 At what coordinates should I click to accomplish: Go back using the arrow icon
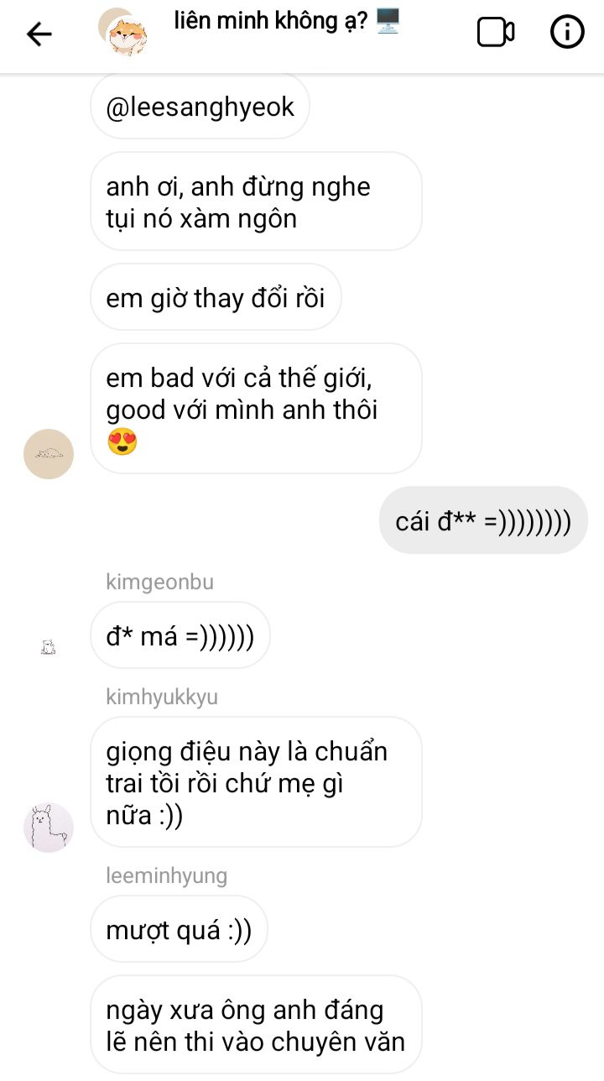(39, 34)
